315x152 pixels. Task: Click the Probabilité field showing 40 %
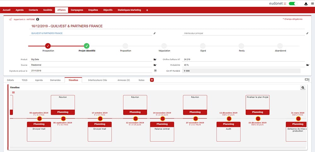point(243,65)
